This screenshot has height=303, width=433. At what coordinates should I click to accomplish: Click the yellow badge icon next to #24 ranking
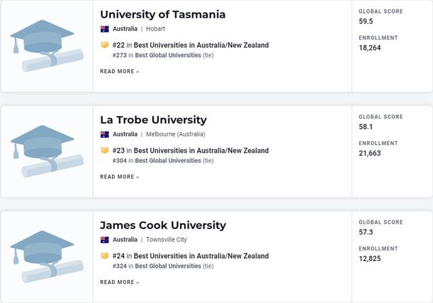pyautogui.click(x=104, y=256)
